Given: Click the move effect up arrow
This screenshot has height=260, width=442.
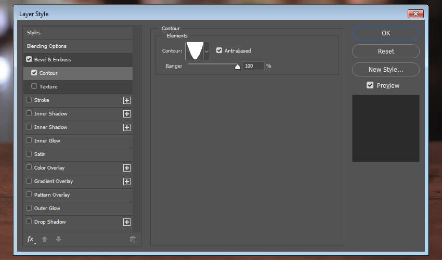Looking at the screenshot, I should click(44, 239).
